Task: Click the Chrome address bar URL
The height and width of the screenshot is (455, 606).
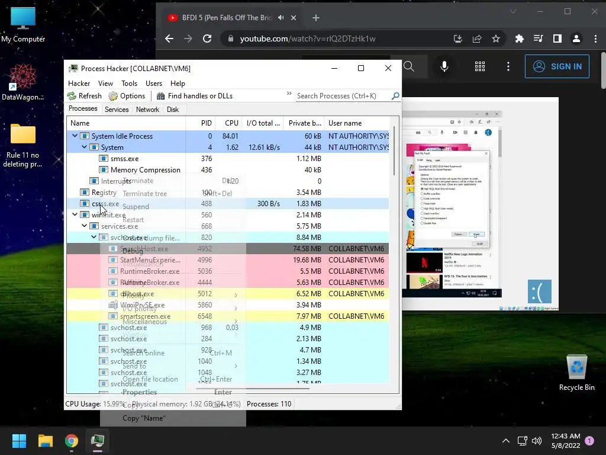Action: (308, 39)
